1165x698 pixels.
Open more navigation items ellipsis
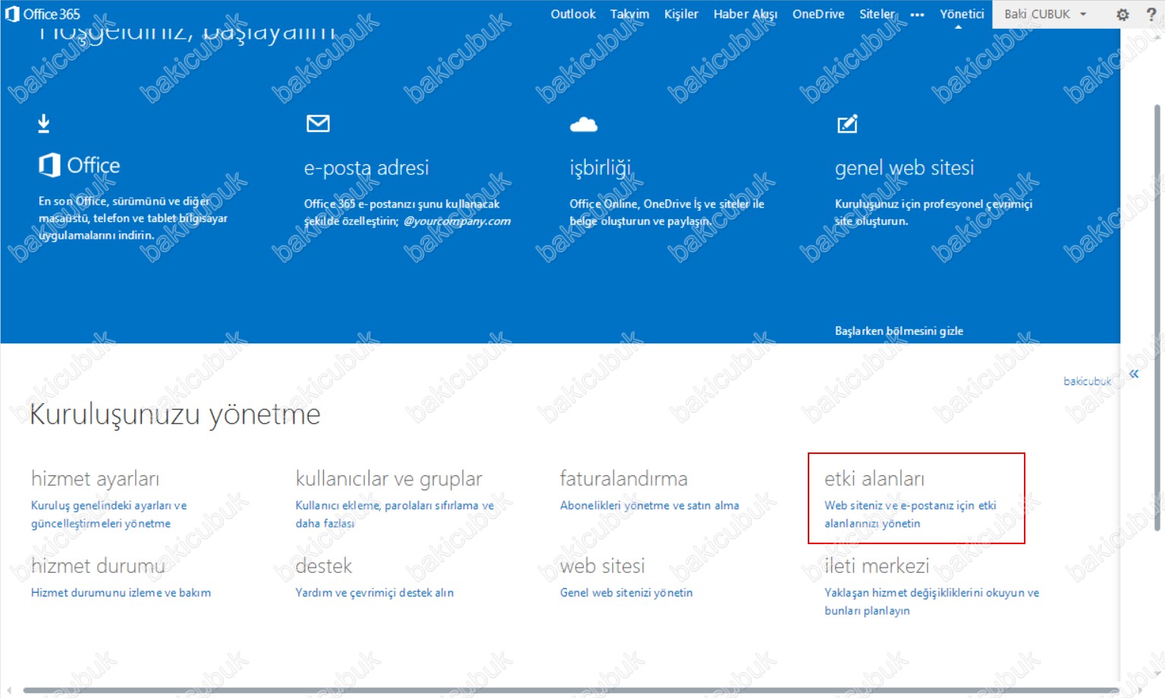coord(917,14)
